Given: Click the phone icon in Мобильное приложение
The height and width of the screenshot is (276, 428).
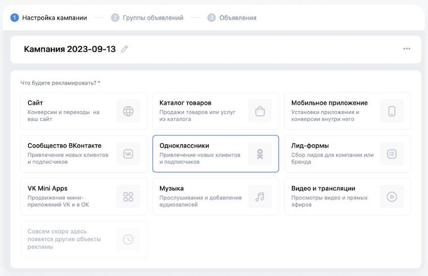Looking at the screenshot, I should pos(392,111).
